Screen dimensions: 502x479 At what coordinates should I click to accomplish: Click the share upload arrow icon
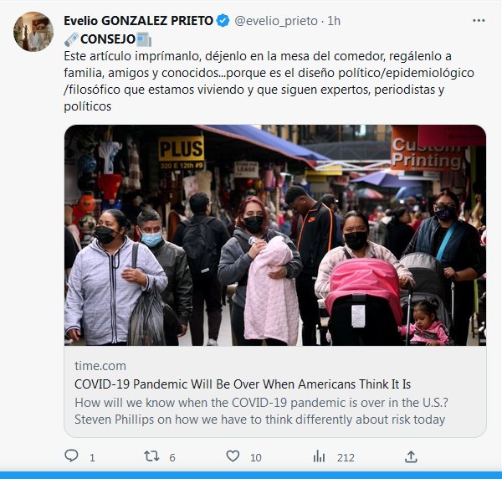tap(411, 456)
